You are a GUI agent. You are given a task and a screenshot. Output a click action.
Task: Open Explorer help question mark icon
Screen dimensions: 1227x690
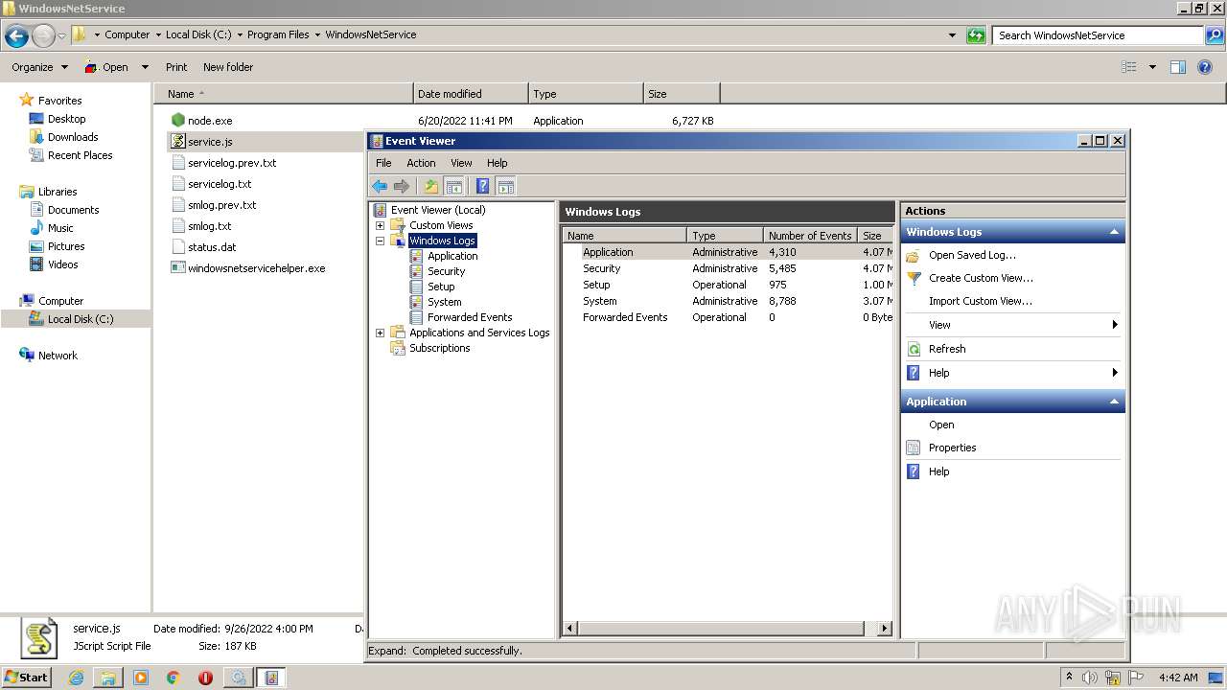point(1204,67)
